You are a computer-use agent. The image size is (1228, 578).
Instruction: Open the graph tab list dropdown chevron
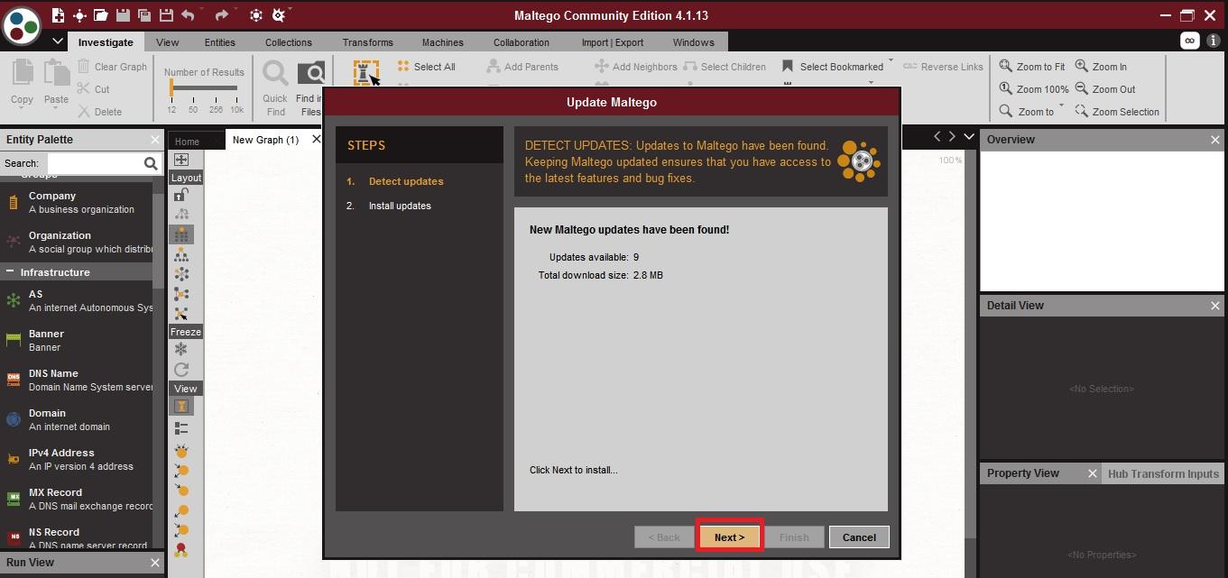point(969,136)
